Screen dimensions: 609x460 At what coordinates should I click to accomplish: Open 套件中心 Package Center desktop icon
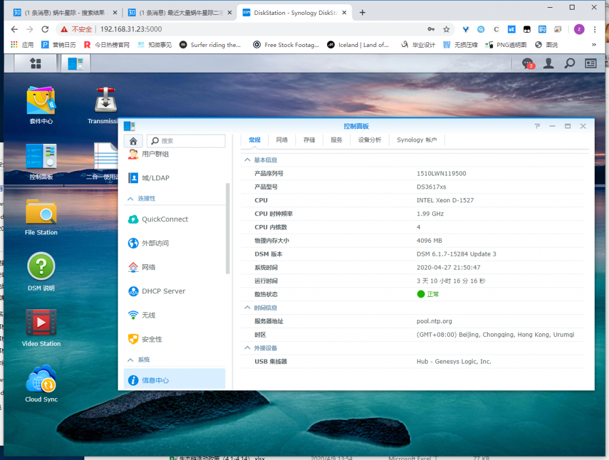(41, 105)
